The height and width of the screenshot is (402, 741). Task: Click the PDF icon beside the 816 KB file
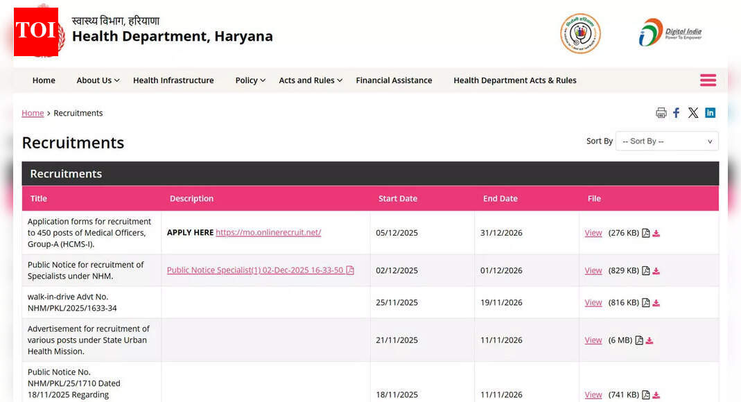(x=645, y=302)
